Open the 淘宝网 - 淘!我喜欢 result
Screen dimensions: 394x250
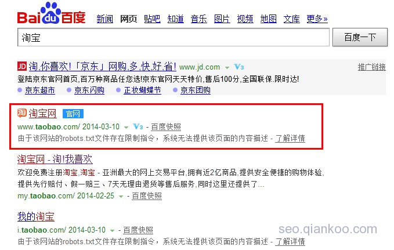tap(55, 160)
